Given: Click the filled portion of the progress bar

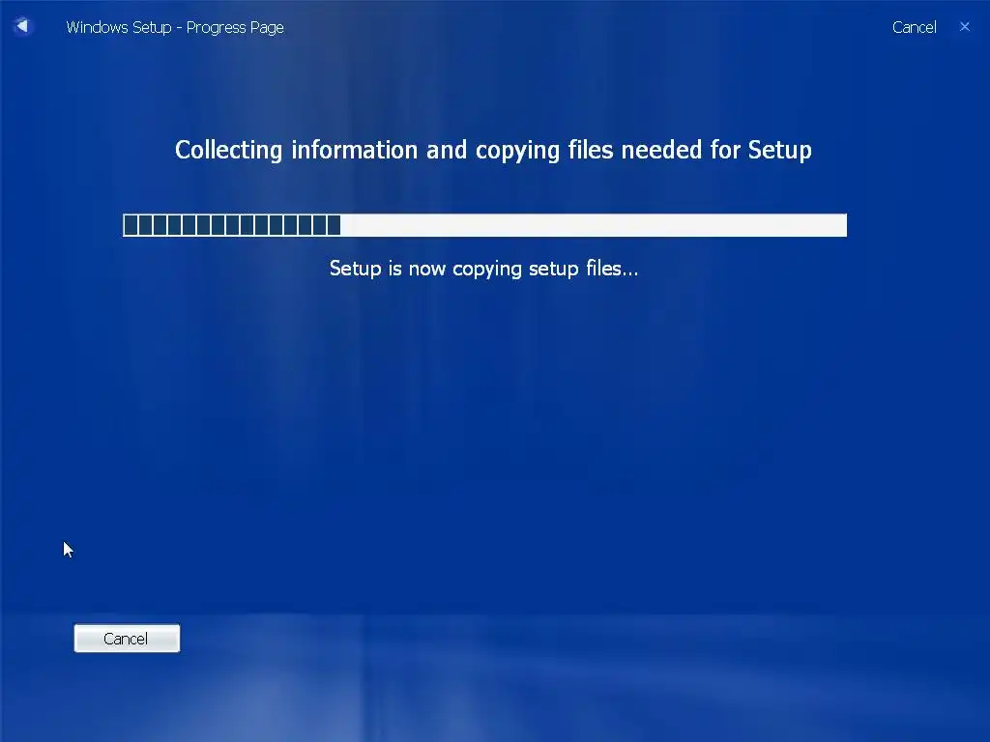Looking at the screenshot, I should pos(232,225).
